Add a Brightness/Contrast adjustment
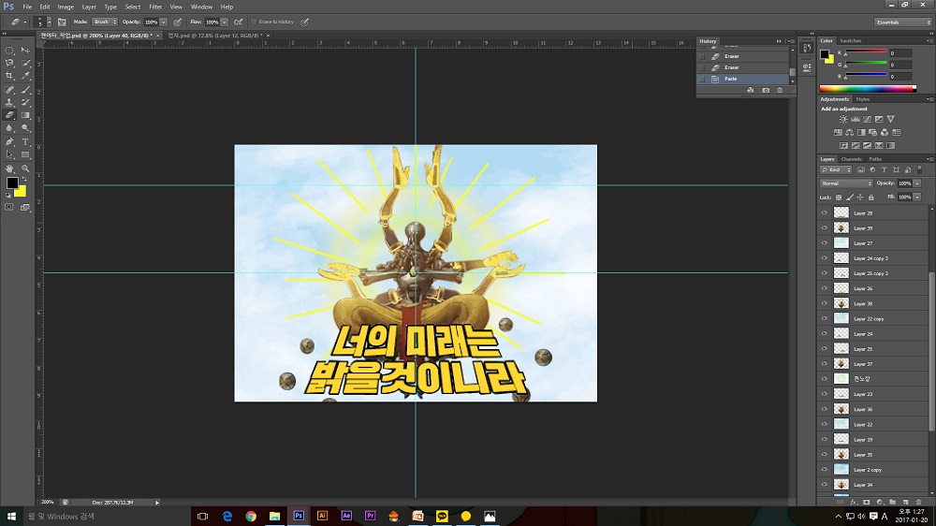The width and height of the screenshot is (936, 526). click(x=843, y=120)
